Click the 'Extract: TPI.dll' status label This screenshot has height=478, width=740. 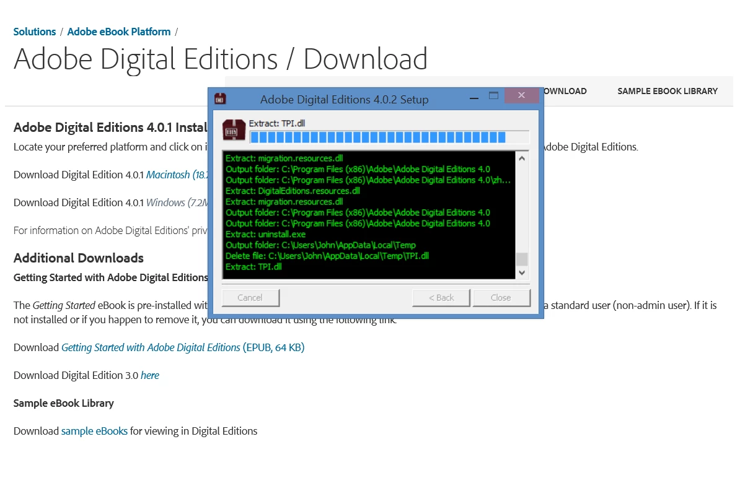click(x=277, y=123)
